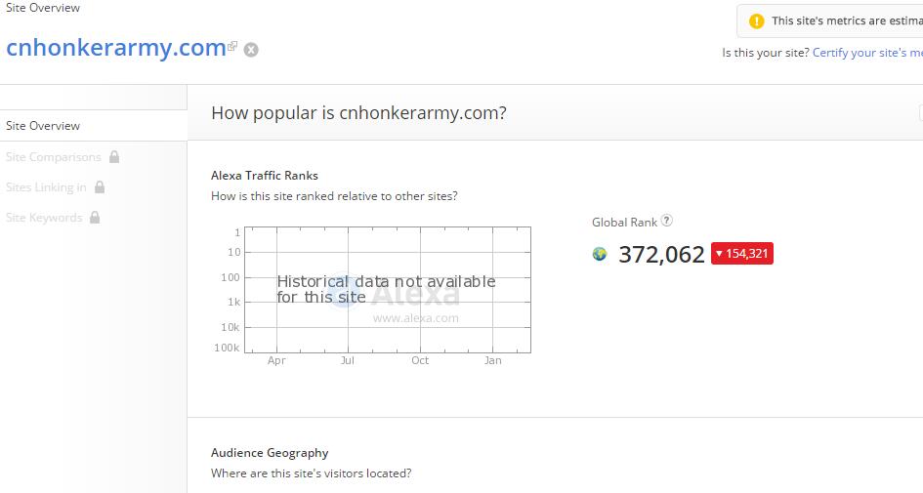Open the Site Keywords sidebar item

click(44, 218)
